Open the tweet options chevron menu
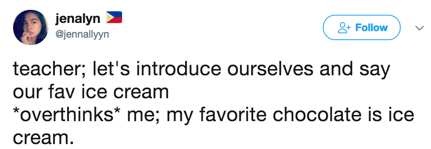431x149 pixels. pos(420,28)
